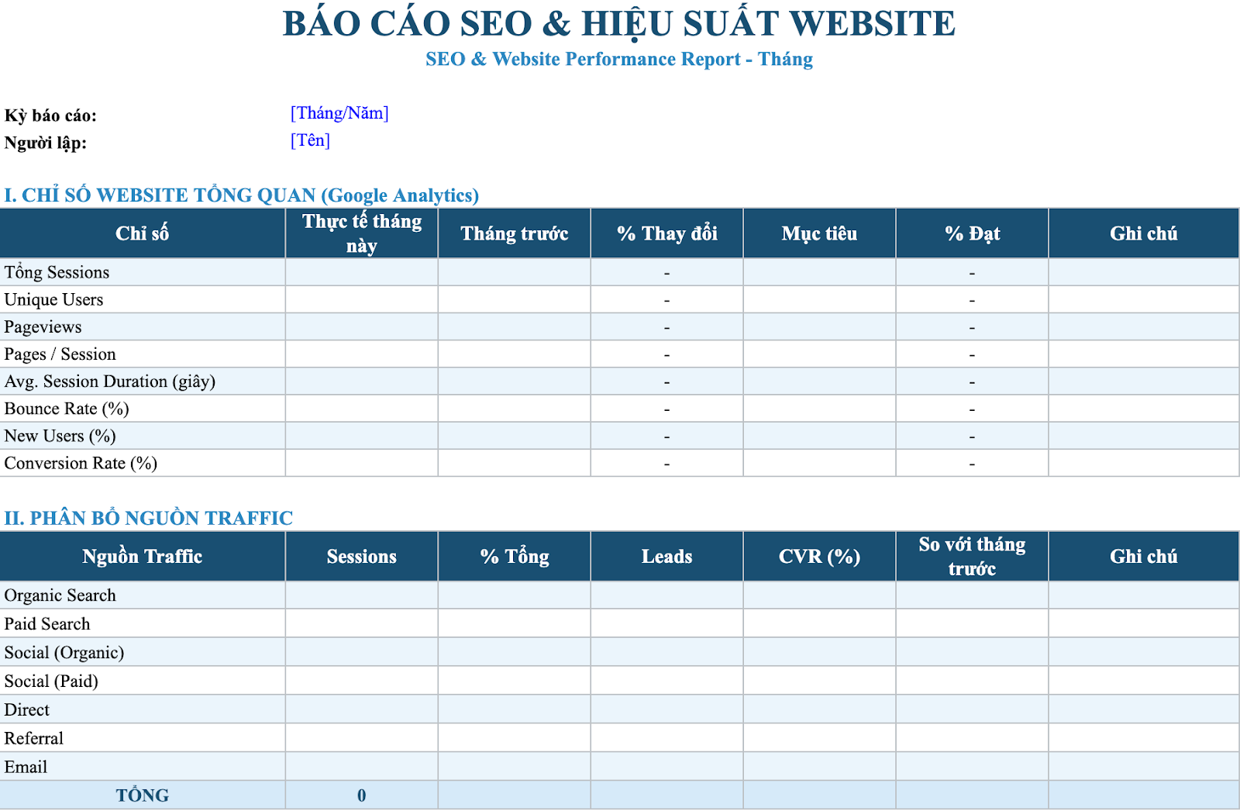The image size is (1240, 811).
Task: Select the 'Nguồn Traffic' header cell
Action: tap(143, 556)
